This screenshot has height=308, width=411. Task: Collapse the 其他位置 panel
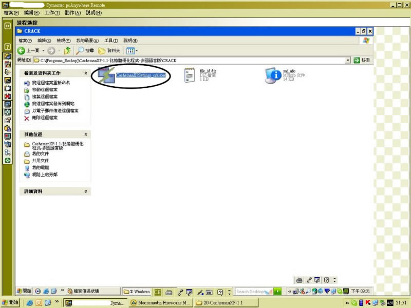click(x=86, y=134)
